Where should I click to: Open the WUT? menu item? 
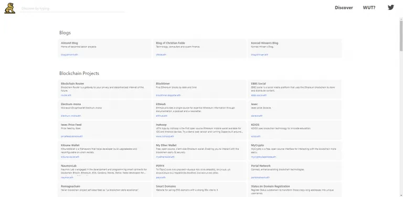tap(369, 8)
